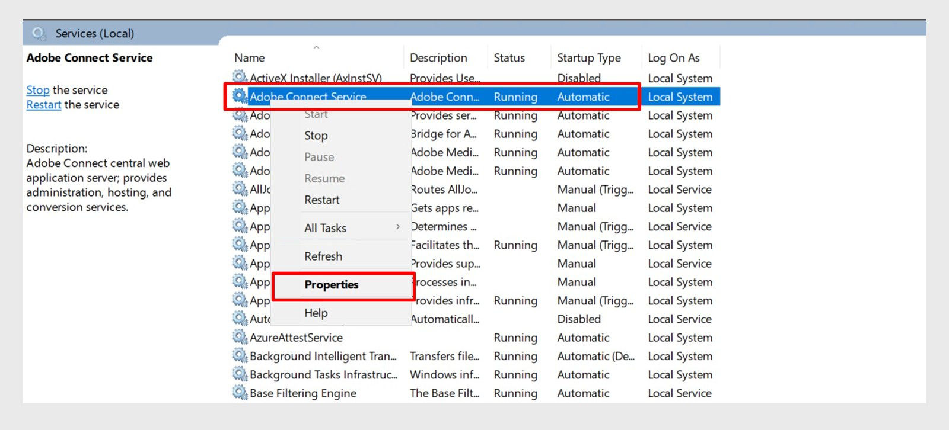Click gear icon beside Background Tasks Infrastruc...

coord(240,374)
